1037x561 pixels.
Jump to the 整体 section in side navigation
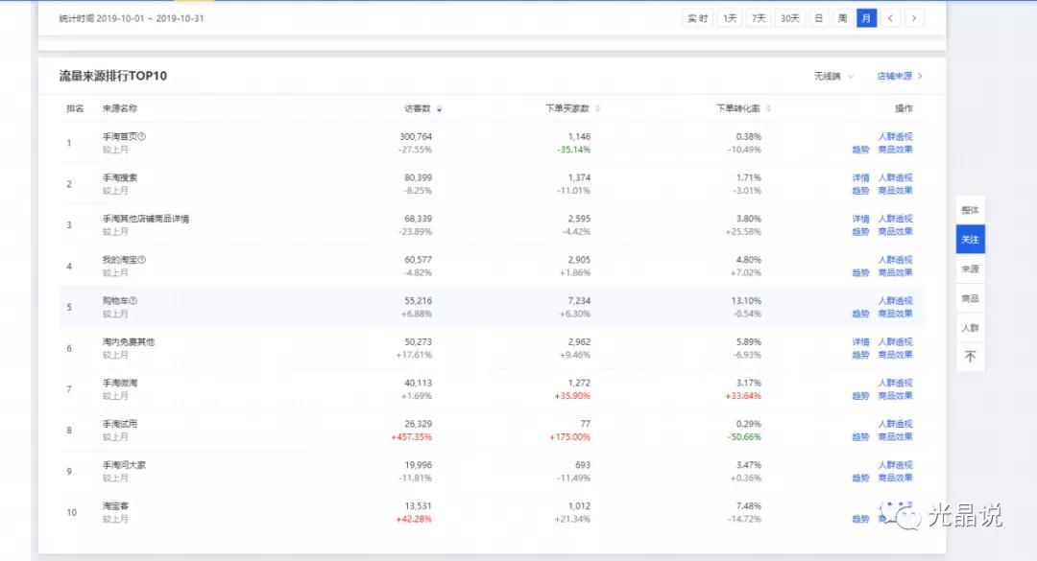(970, 210)
